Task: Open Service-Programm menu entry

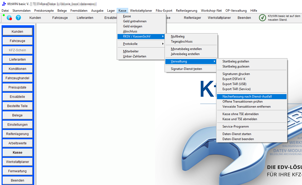Action: click(251, 127)
